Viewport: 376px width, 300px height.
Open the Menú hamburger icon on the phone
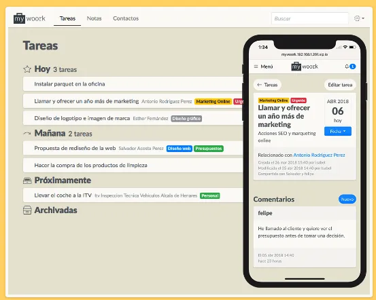[256, 67]
